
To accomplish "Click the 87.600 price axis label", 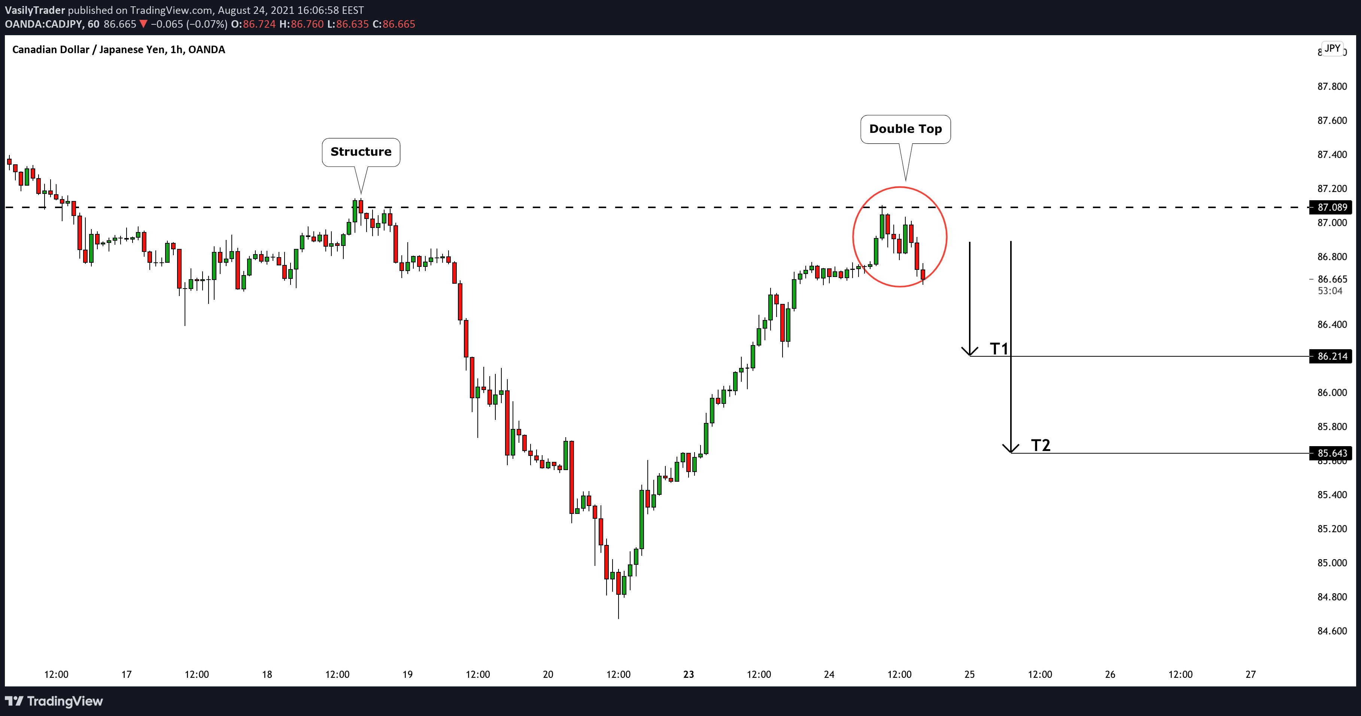I will point(1332,121).
